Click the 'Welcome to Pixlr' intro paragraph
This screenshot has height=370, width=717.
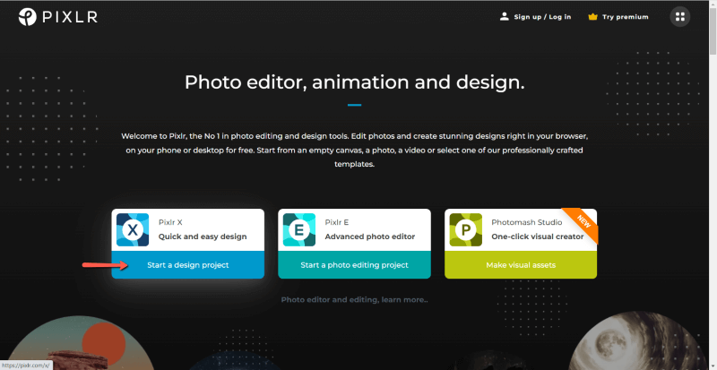tap(354, 150)
